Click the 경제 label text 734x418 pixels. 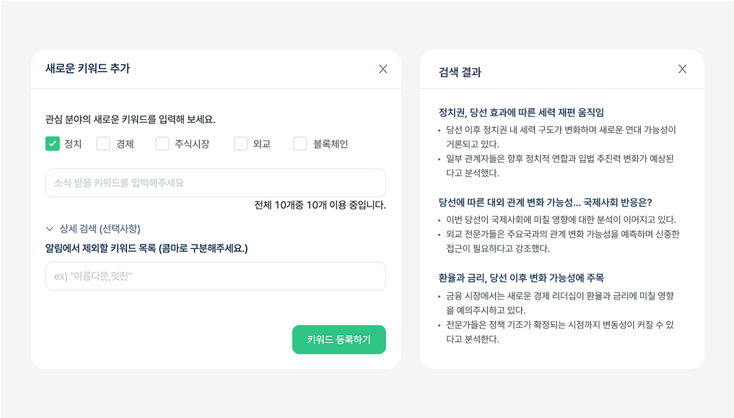tap(125, 144)
